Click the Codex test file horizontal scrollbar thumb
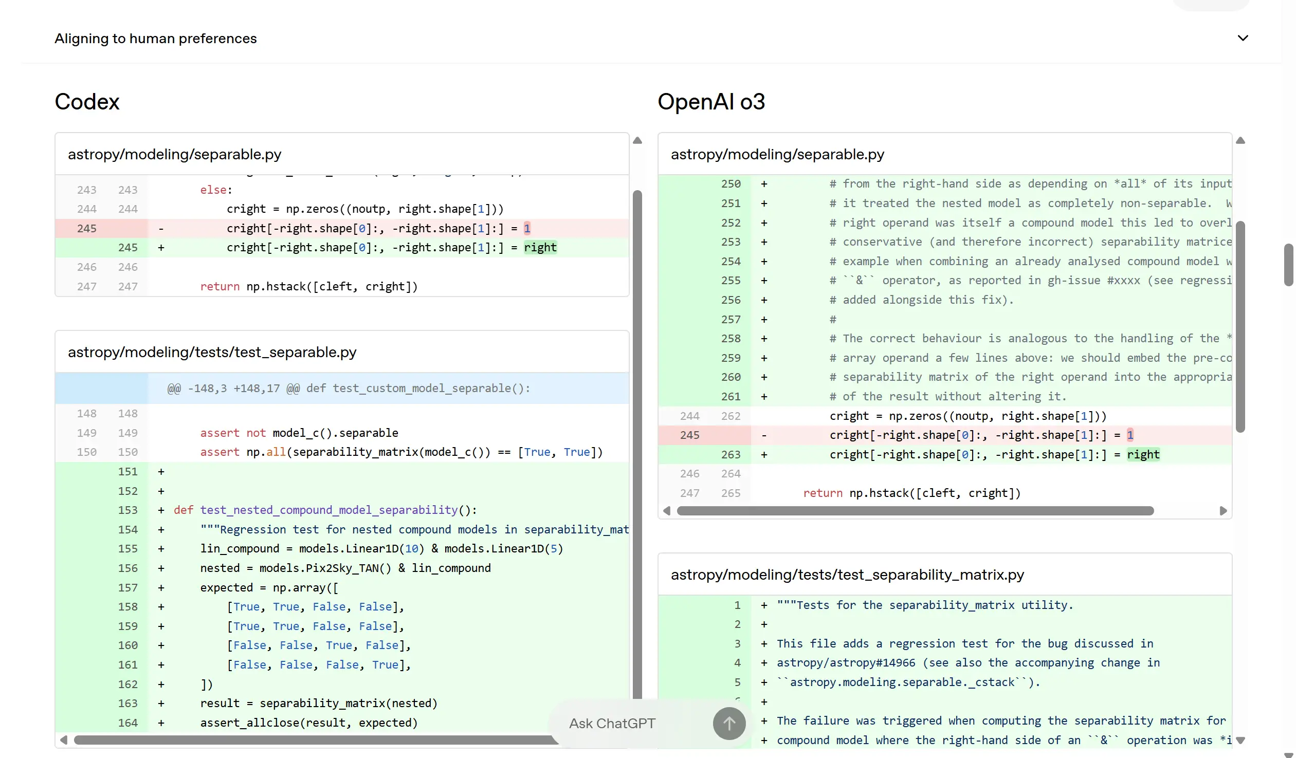 (x=316, y=740)
